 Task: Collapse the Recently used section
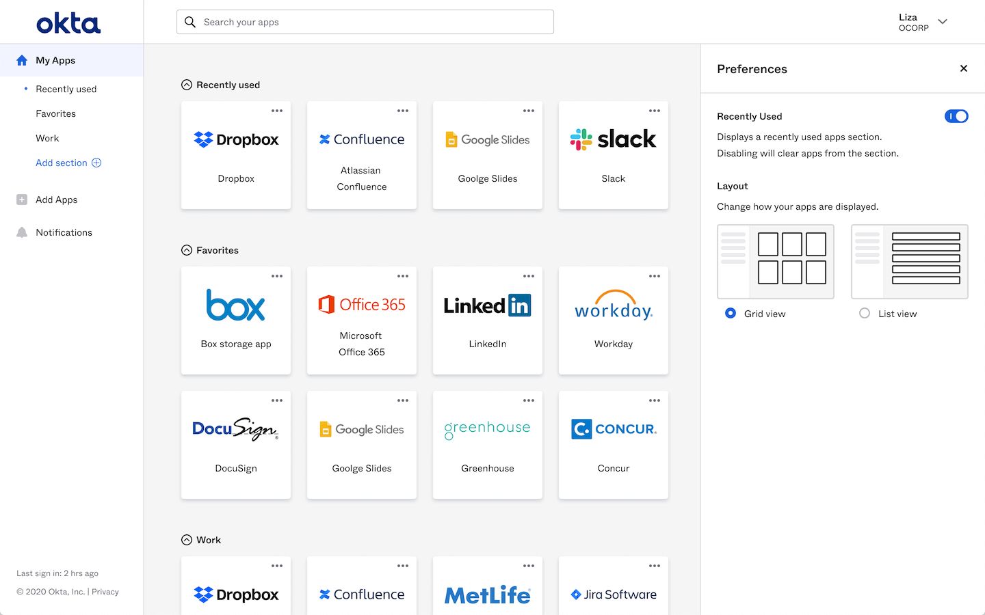[x=187, y=85]
